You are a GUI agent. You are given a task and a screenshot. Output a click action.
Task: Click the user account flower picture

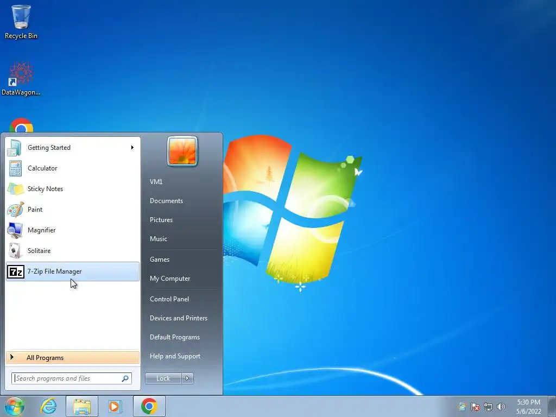click(182, 151)
